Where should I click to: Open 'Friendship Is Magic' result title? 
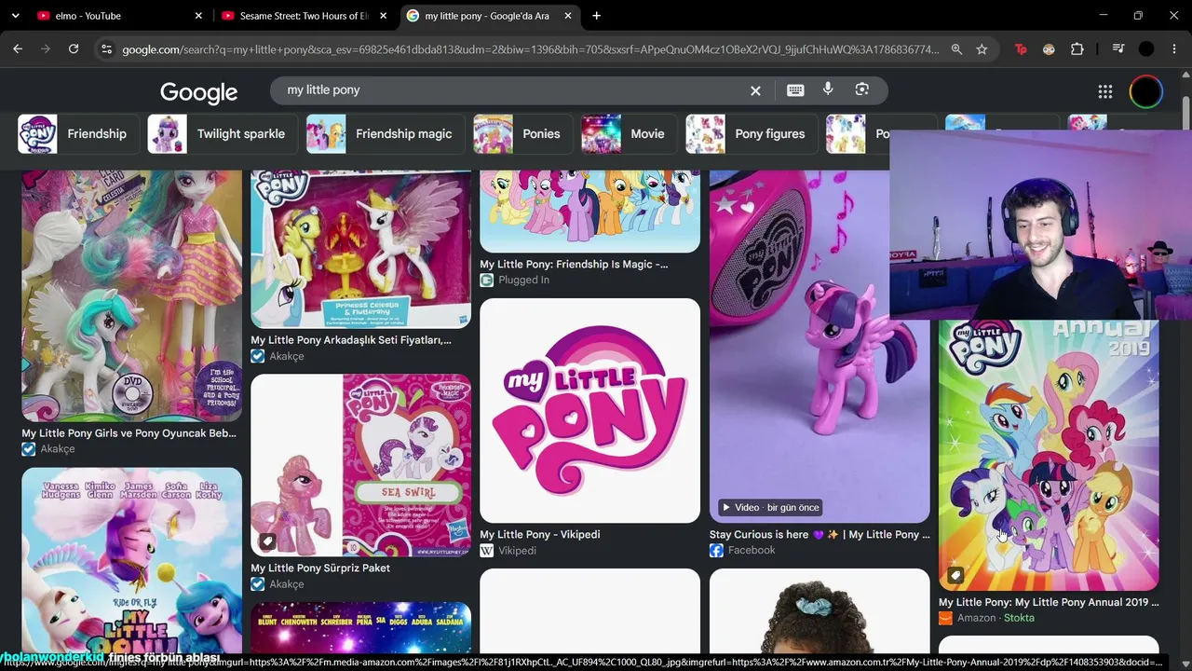pyautogui.click(x=574, y=265)
